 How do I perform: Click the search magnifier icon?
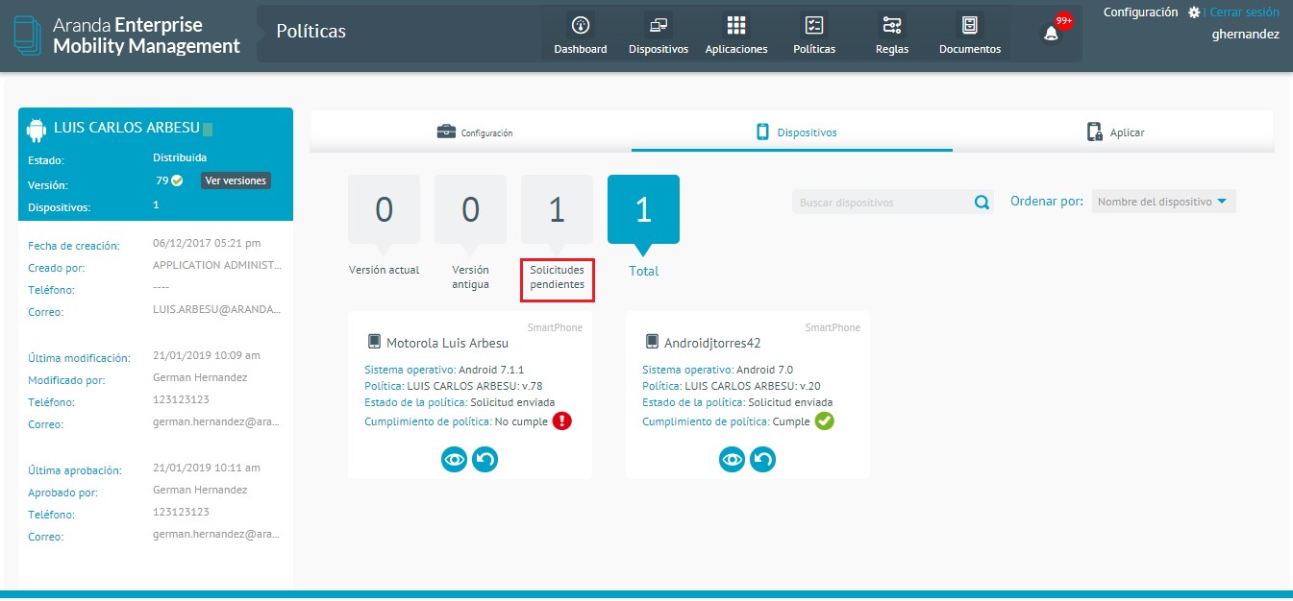click(982, 203)
